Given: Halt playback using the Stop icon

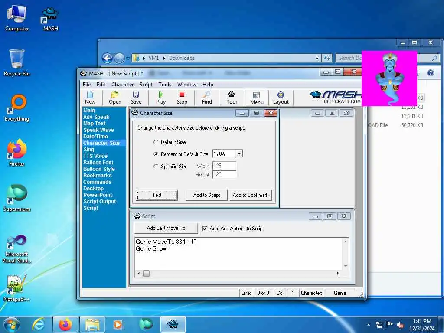Looking at the screenshot, I should coord(182,98).
